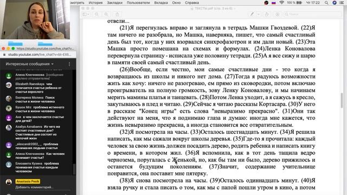Click the Wi-Fi status icon

282,3
